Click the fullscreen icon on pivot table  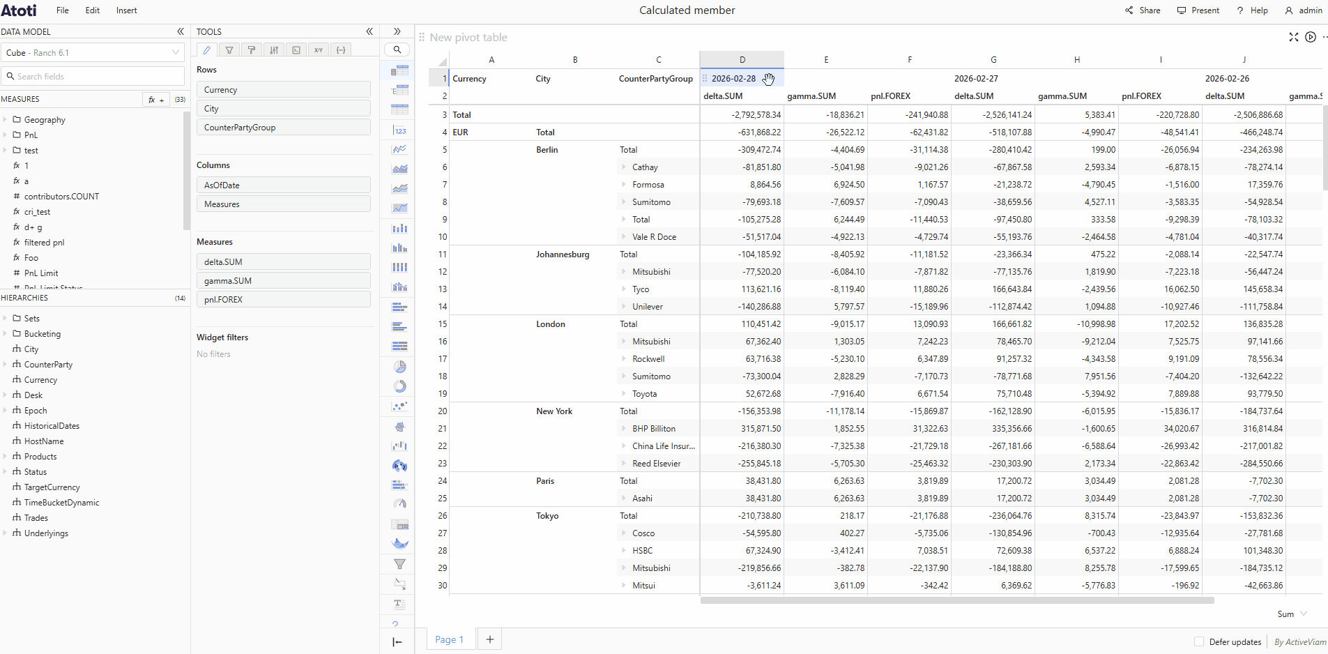tap(1294, 37)
